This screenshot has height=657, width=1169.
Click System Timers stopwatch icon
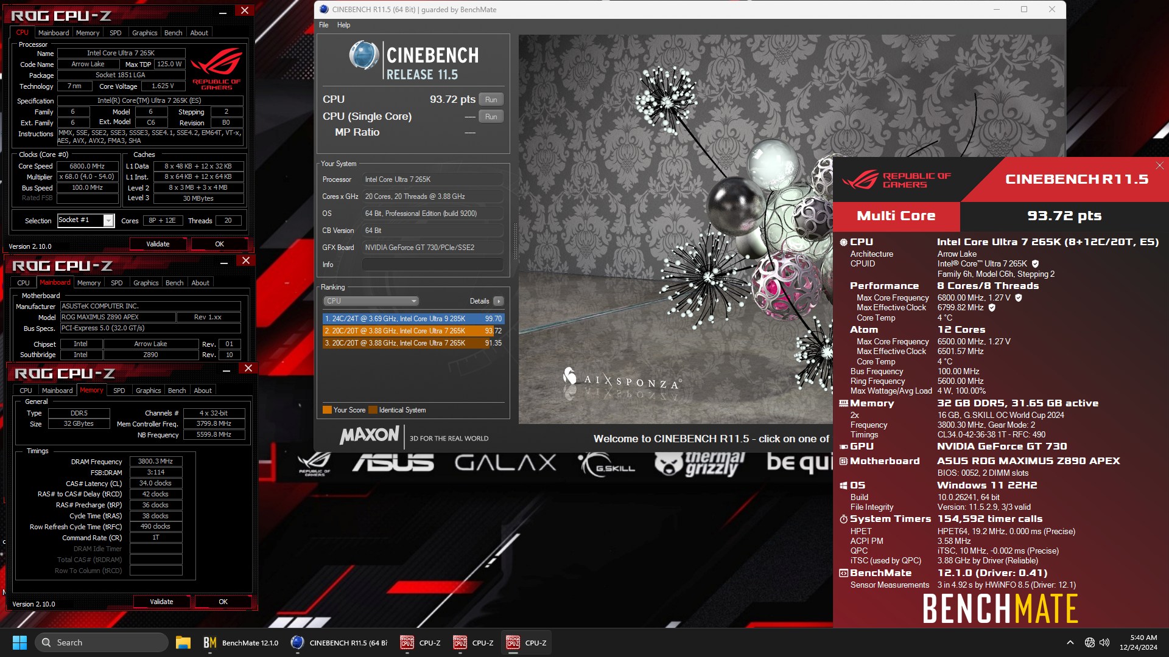(x=843, y=519)
